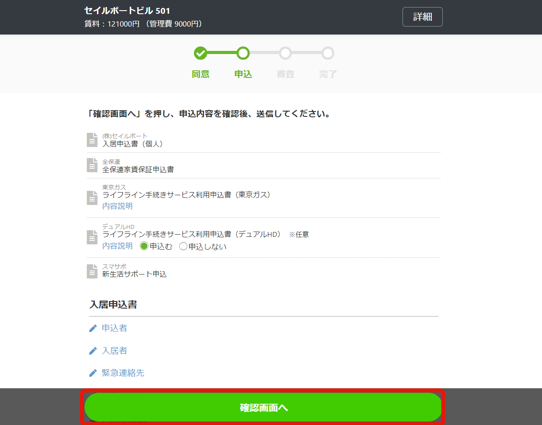Open the 入居者 section link
The image size is (542, 425).
tap(115, 351)
